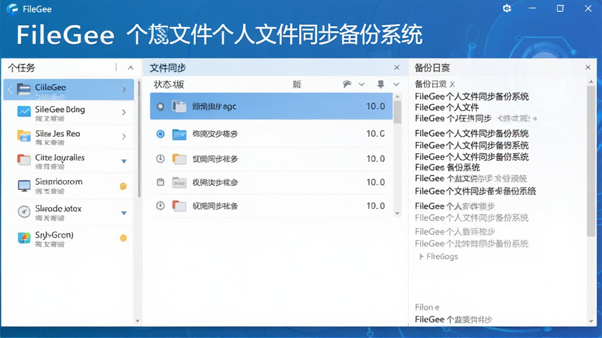602x338 pixels.
Task: Close the 文件同步 panel
Action: pos(397,67)
